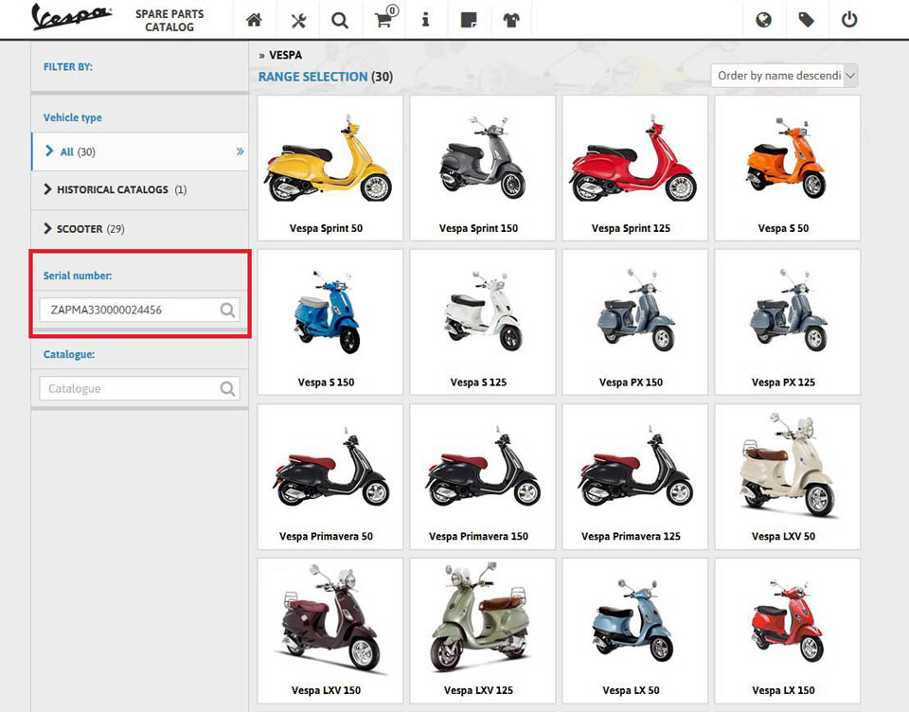Open Vespa LXV 150 model
The width and height of the screenshot is (909, 712).
pos(330,631)
